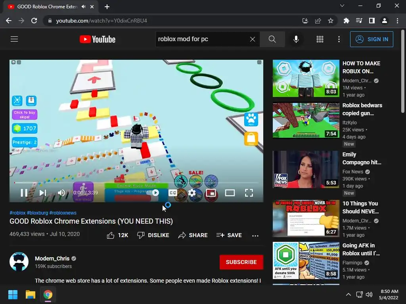Reload the page
This screenshot has height=304, width=406.
tap(34, 21)
